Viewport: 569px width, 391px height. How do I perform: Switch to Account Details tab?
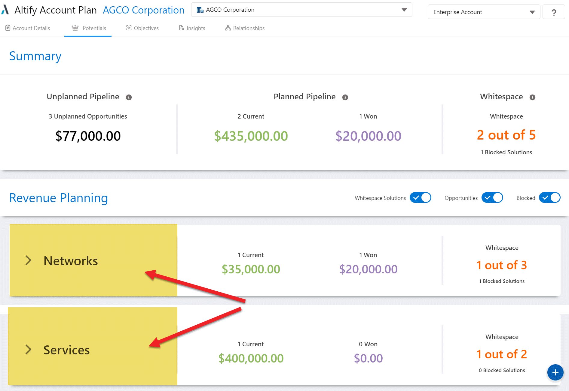coord(28,28)
